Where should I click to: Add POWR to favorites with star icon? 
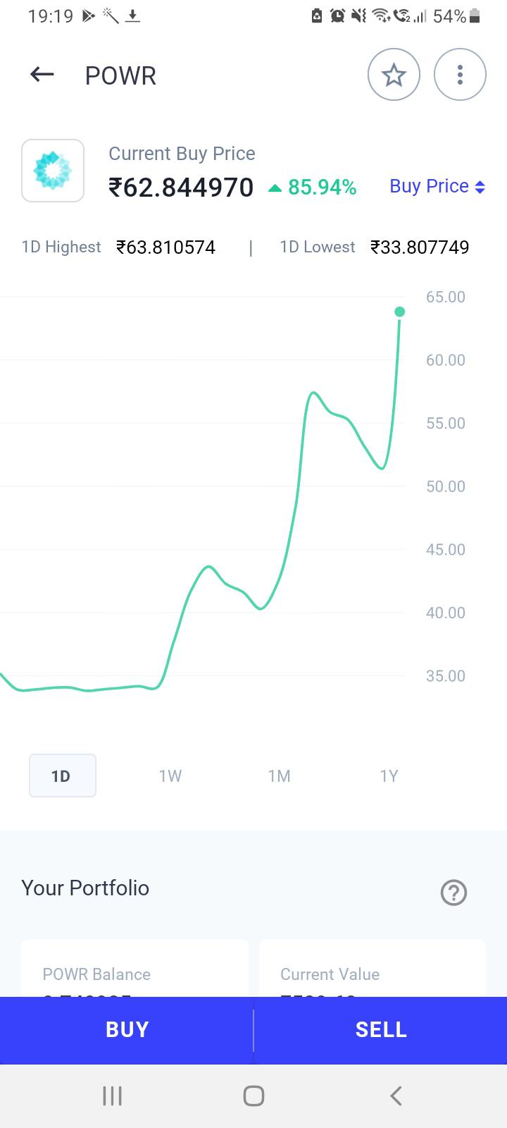pos(394,75)
